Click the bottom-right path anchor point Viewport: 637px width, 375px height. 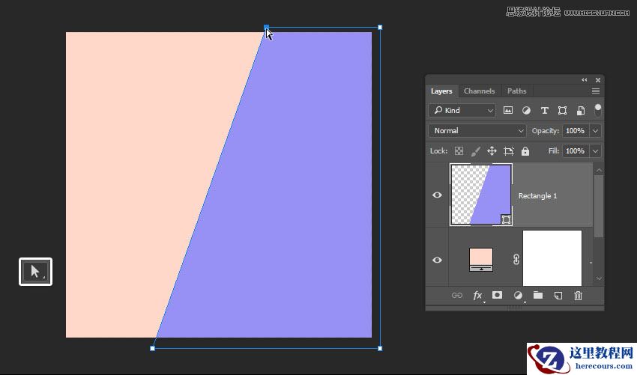tap(380, 348)
